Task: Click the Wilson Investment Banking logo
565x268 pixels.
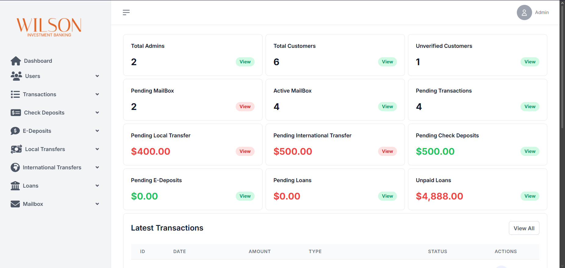Action: click(x=49, y=27)
